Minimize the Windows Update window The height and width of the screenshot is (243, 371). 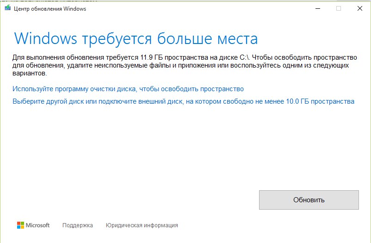(318, 8)
